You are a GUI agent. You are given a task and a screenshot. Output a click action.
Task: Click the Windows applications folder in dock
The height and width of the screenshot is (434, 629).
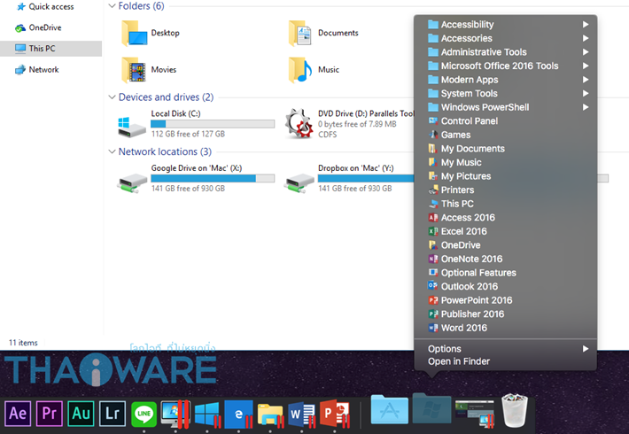tap(431, 408)
